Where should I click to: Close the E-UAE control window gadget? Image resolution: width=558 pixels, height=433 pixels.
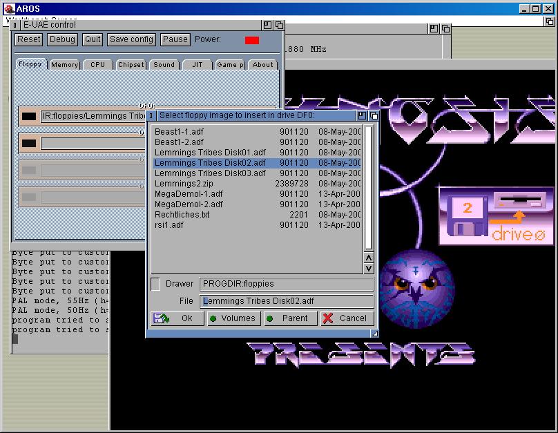(15, 25)
